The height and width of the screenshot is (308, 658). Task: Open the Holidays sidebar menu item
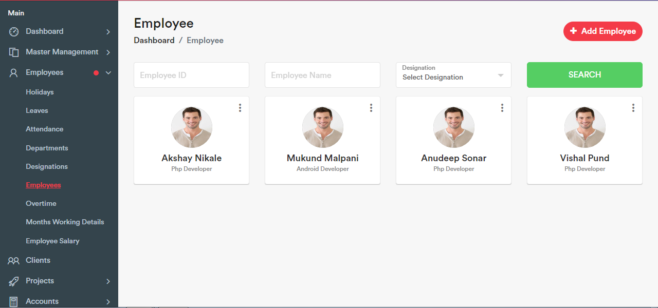click(40, 92)
